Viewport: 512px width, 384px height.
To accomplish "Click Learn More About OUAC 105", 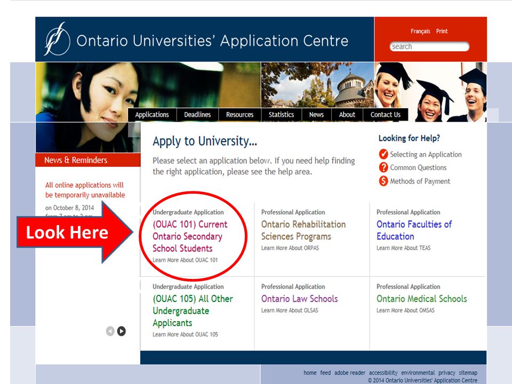I will click(185, 334).
